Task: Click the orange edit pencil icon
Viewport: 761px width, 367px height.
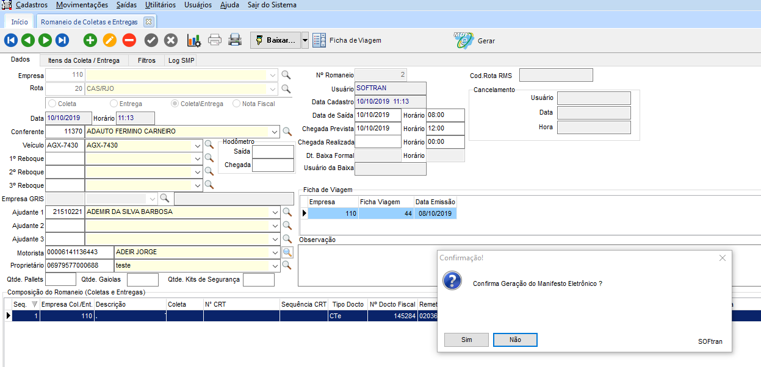Action: 110,41
